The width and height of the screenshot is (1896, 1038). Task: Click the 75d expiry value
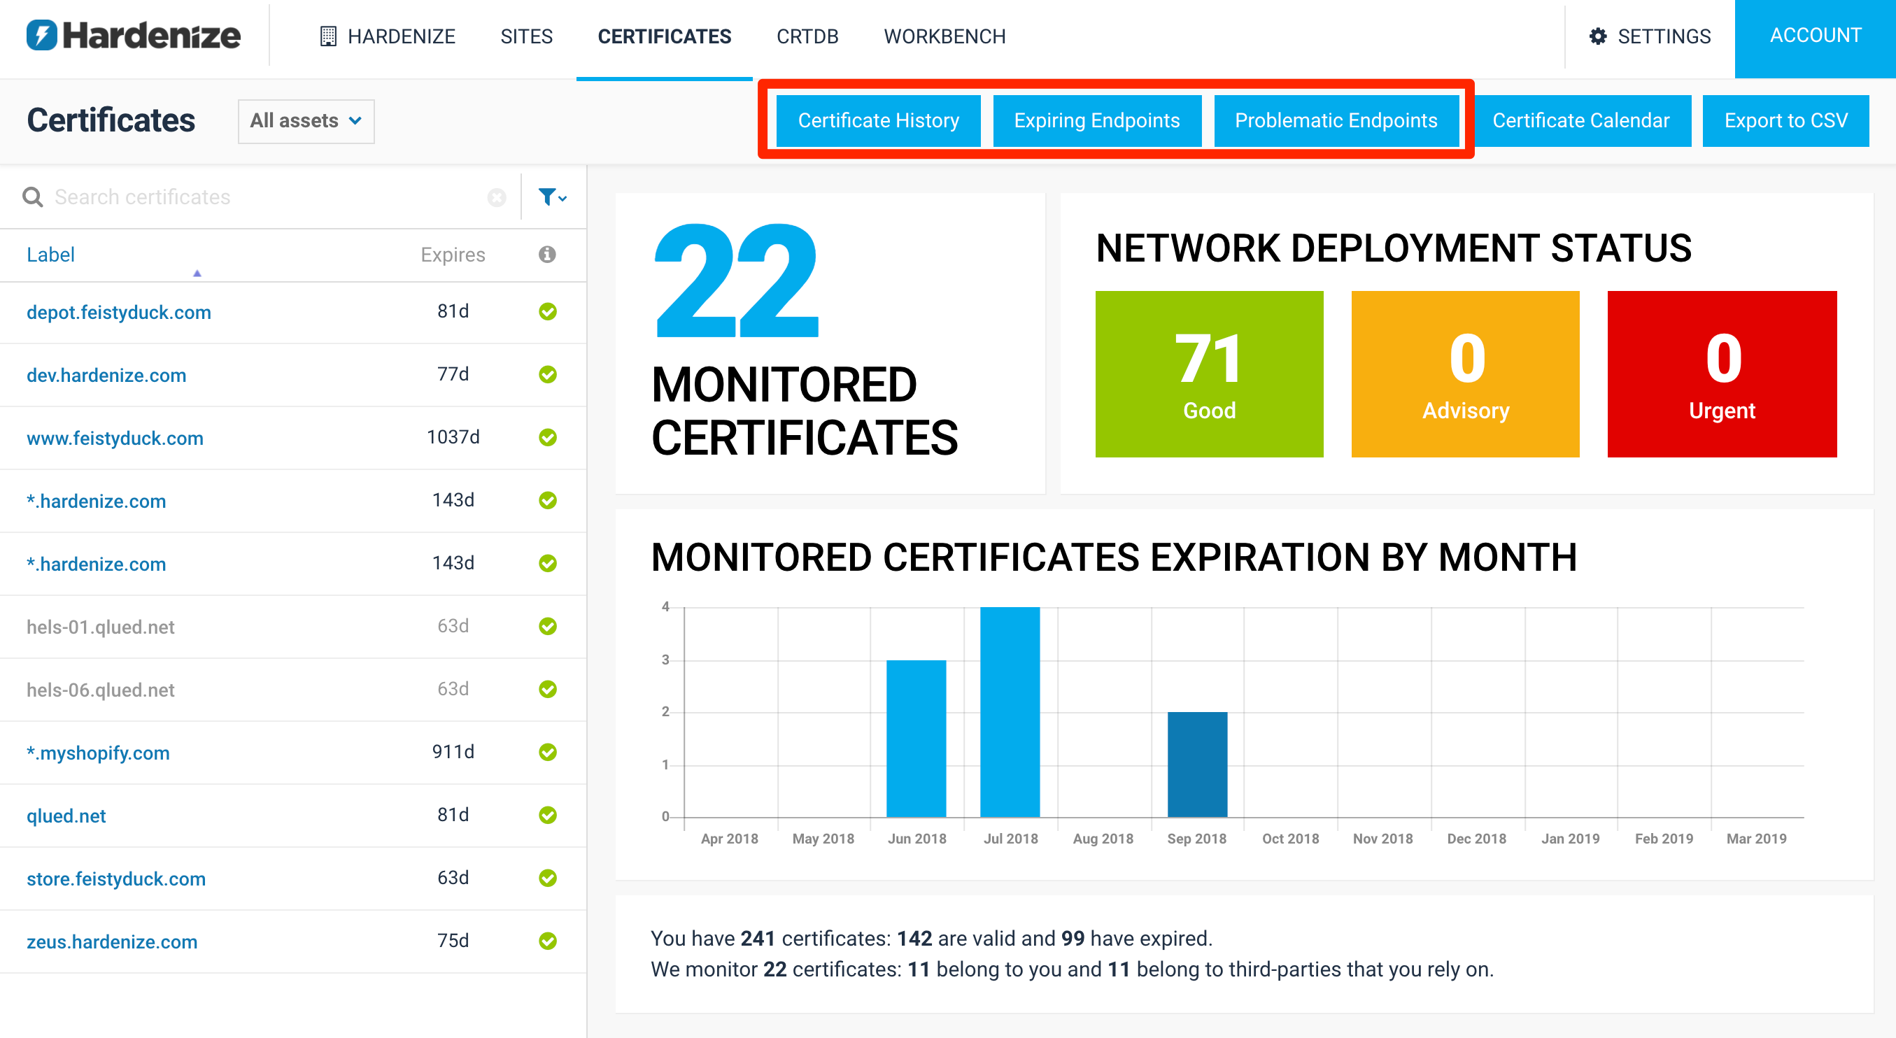[453, 941]
